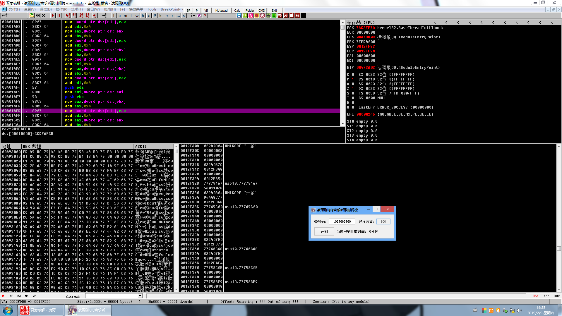
Task: Open the breakpoints 'b' window button
Action: pos(167,16)
